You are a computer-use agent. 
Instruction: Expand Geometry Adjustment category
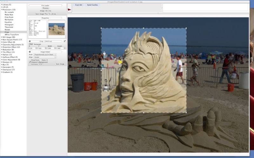[x=2, y=45]
